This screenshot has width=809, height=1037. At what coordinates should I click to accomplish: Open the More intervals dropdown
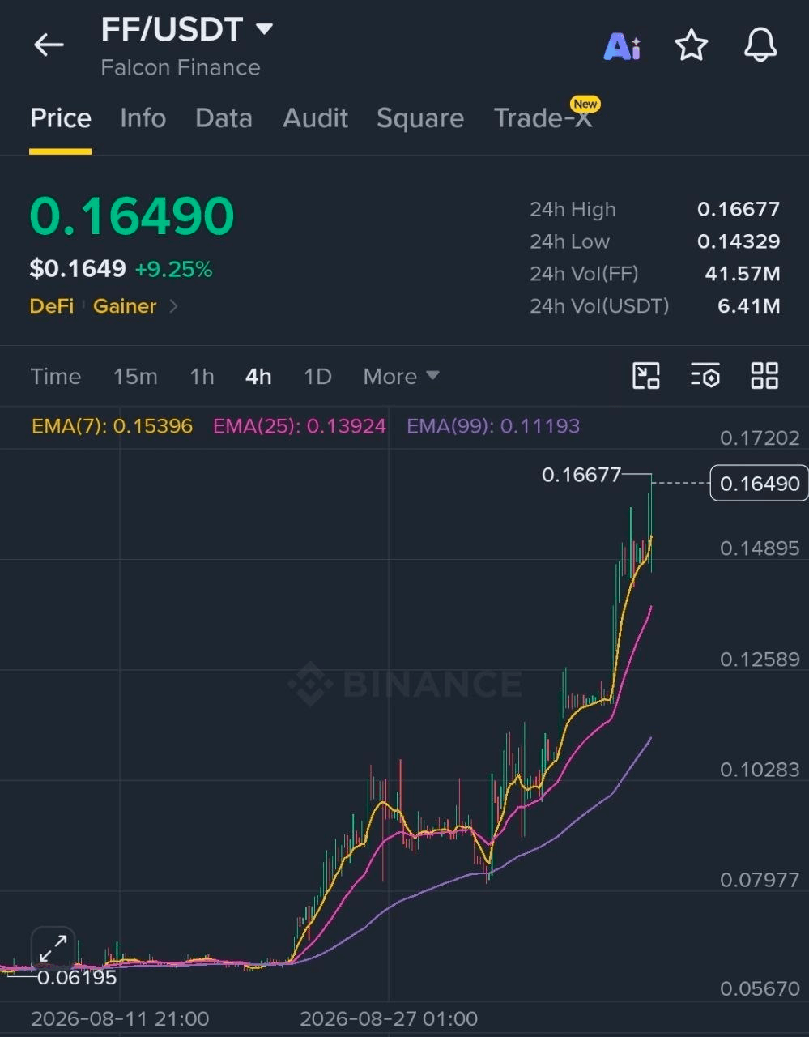[x=401, y=377]
